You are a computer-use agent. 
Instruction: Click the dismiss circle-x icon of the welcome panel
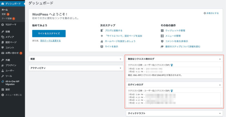(205, 13)
